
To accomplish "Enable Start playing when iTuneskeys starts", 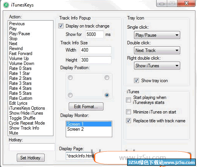I will pyautogui.click(x=128, y=100).
